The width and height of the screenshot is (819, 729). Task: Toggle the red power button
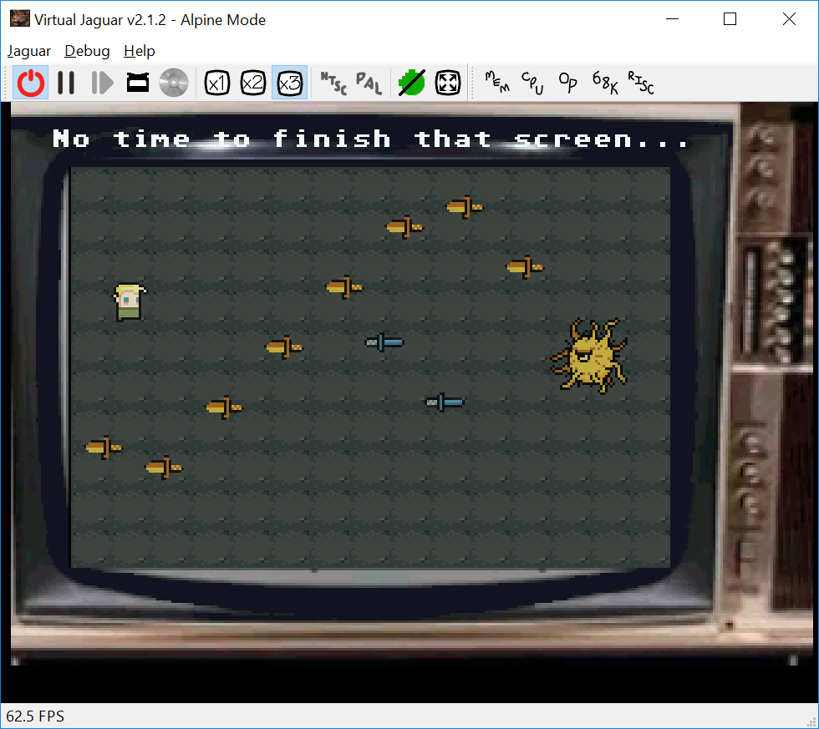coord(31,83)
